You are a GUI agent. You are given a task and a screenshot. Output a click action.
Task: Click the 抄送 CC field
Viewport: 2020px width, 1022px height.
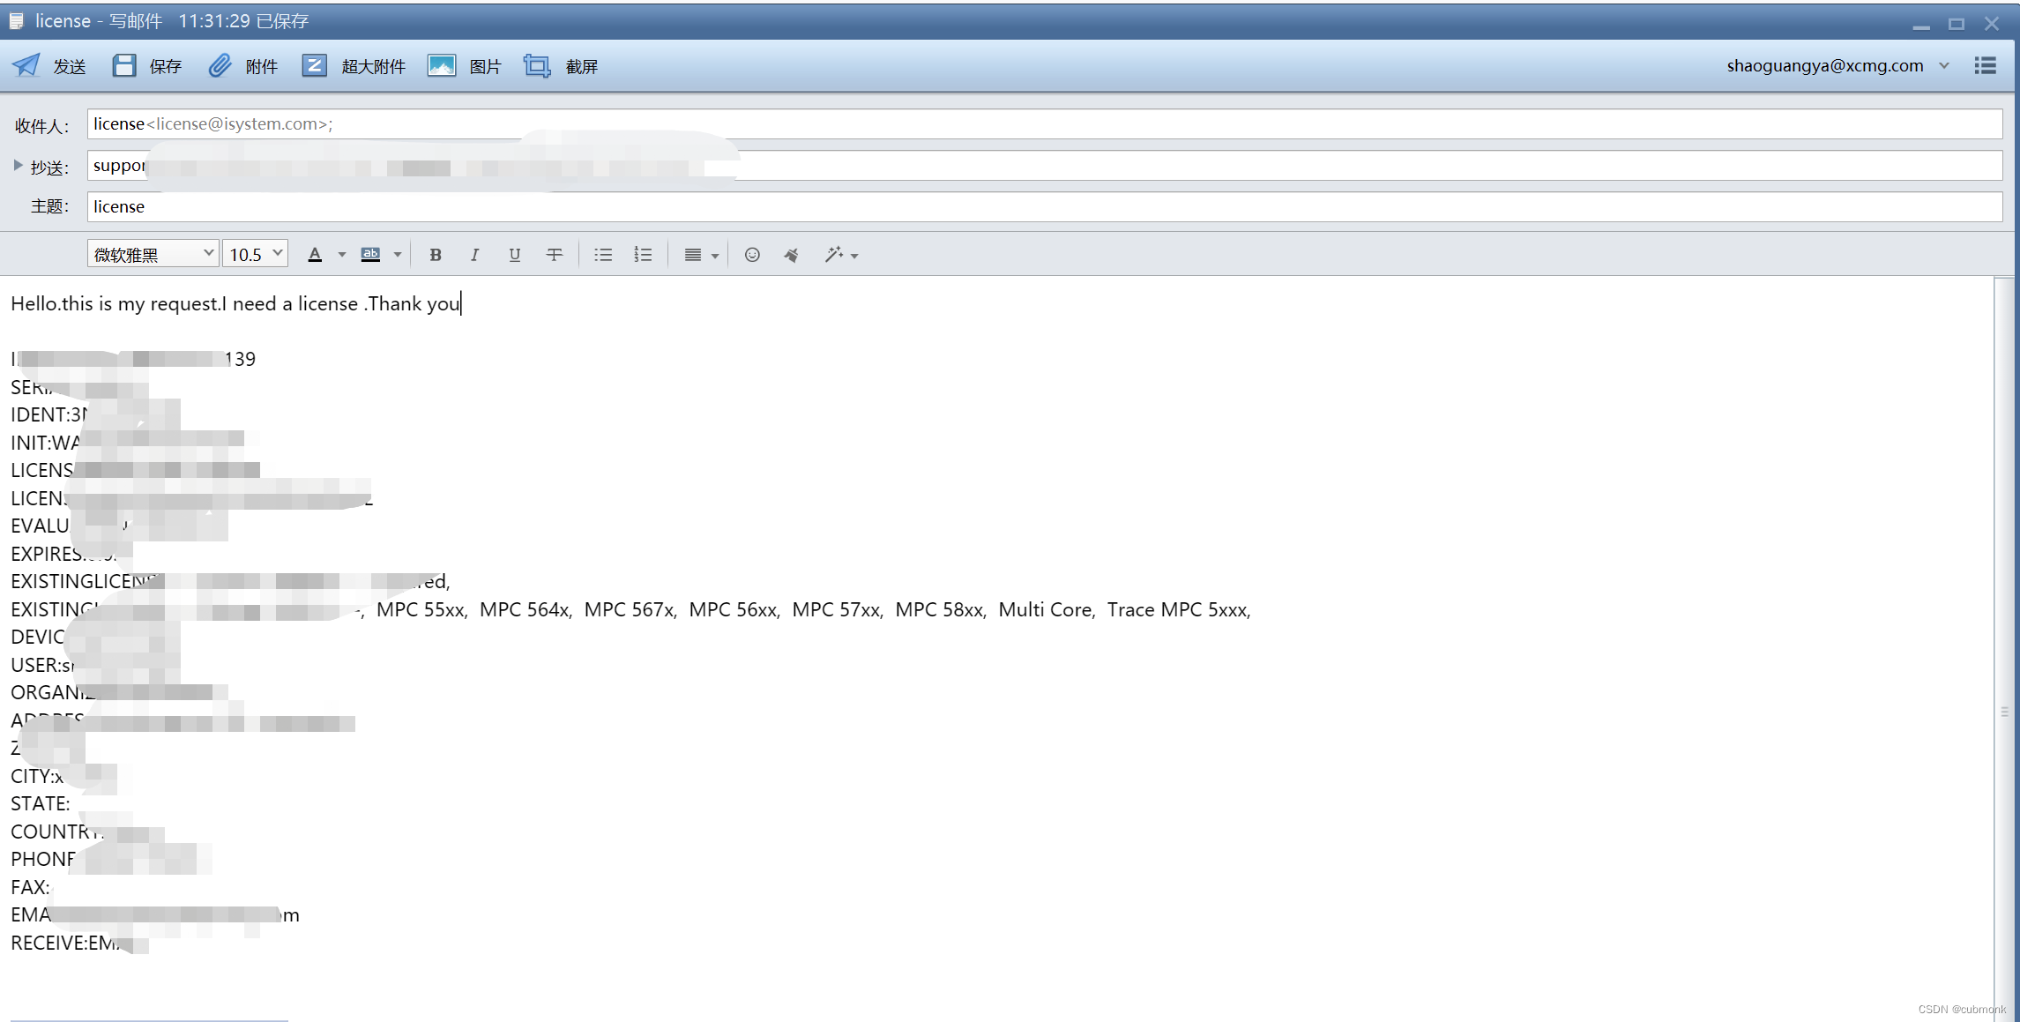coord(1044,165)
